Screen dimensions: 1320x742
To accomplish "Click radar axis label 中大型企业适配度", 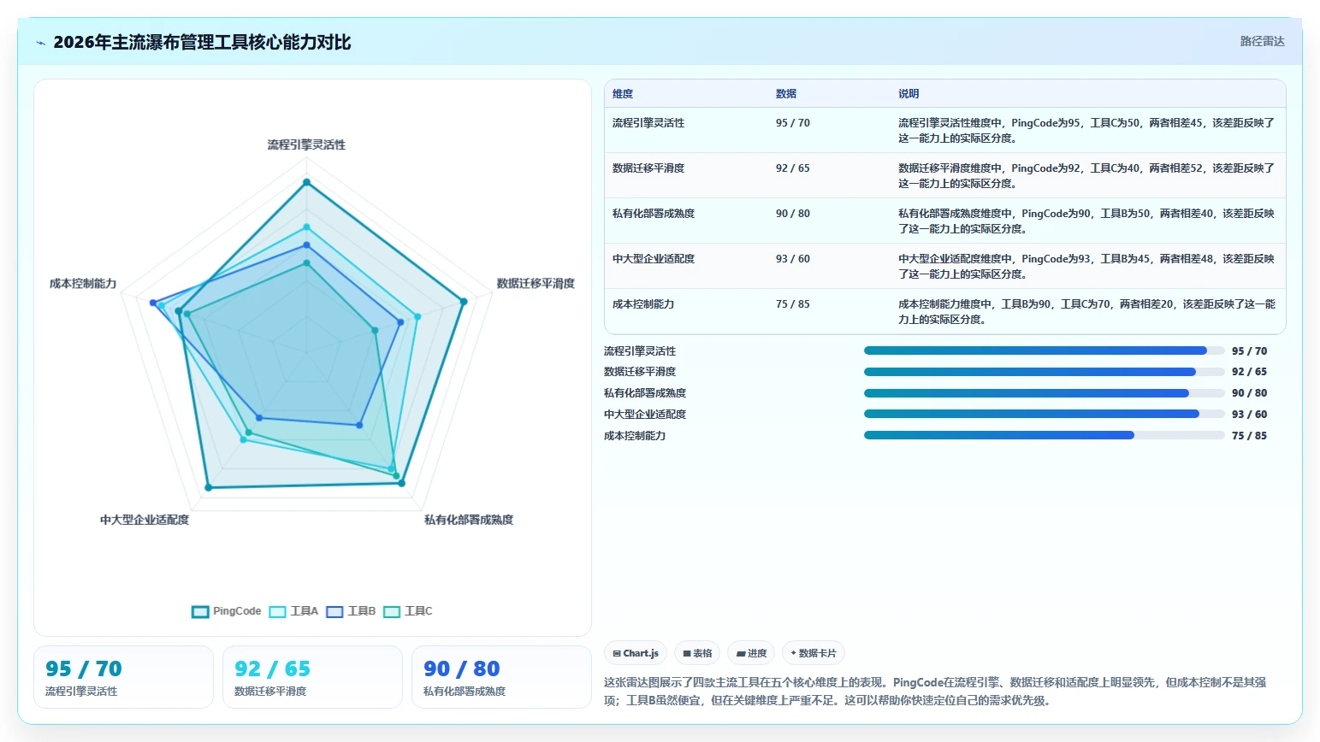I will coord(145,520).
